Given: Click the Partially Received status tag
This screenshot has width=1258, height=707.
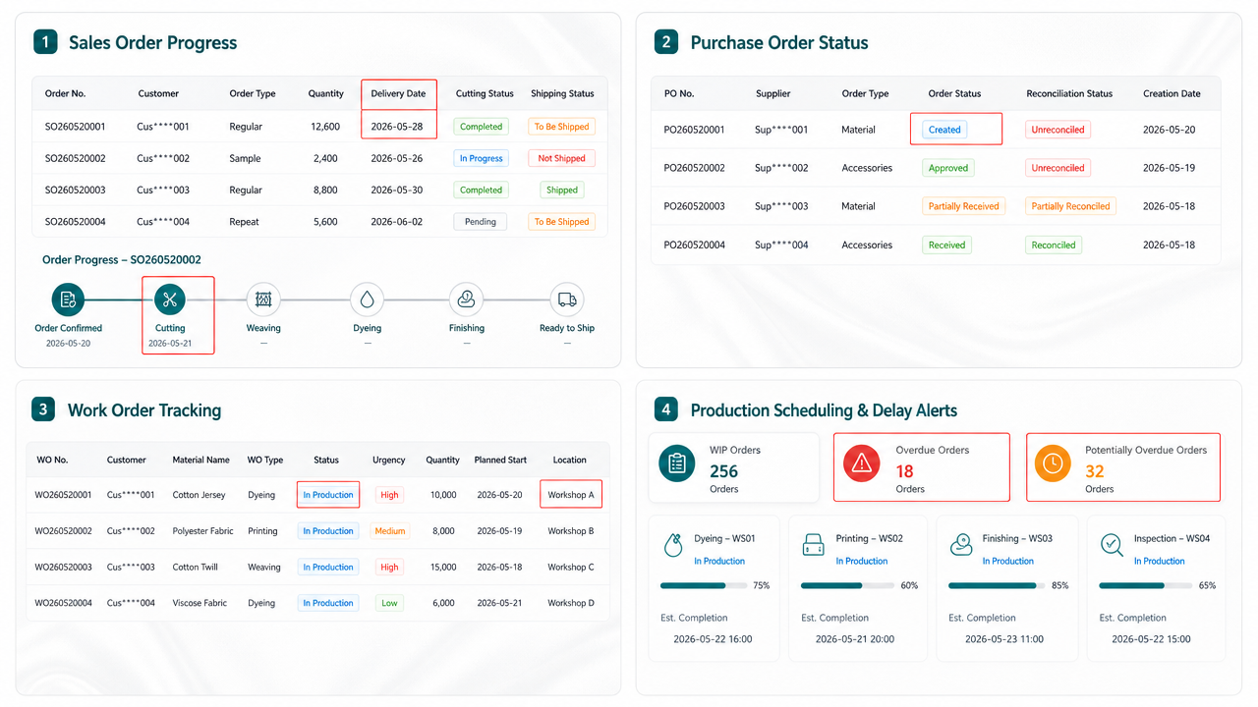Looking at the screenshot, I should click(963, 206).
